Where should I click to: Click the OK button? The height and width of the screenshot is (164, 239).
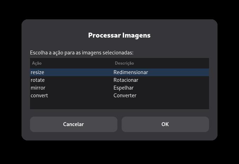[165, 124]
